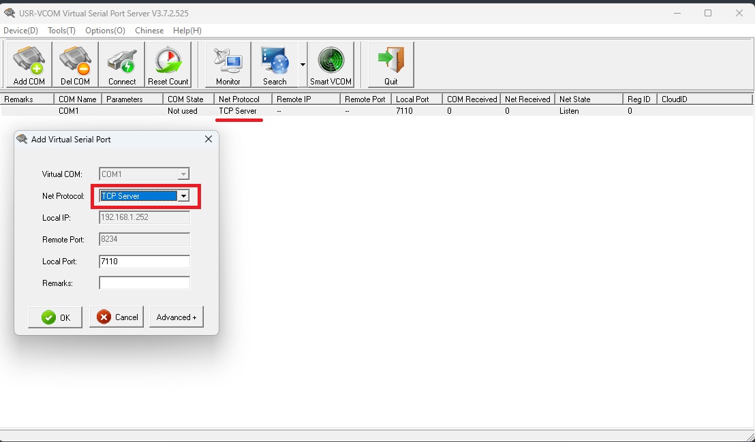Click the Reset Count toolbar icon
The width and height of the screenshot is (755, 442).
(x=168, y=65)
